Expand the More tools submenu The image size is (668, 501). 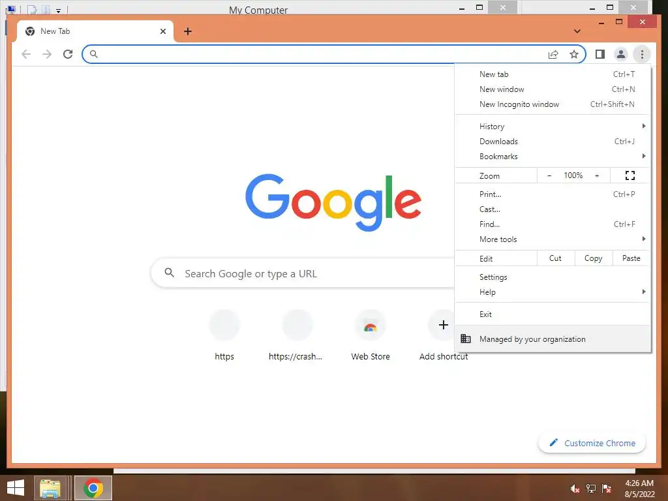[553, 239]
